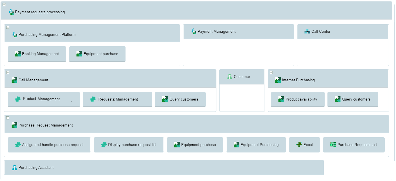Viewport: 396px width, 181px height.
Task: Click the Requests Management icon
Action: pos(93,99)
